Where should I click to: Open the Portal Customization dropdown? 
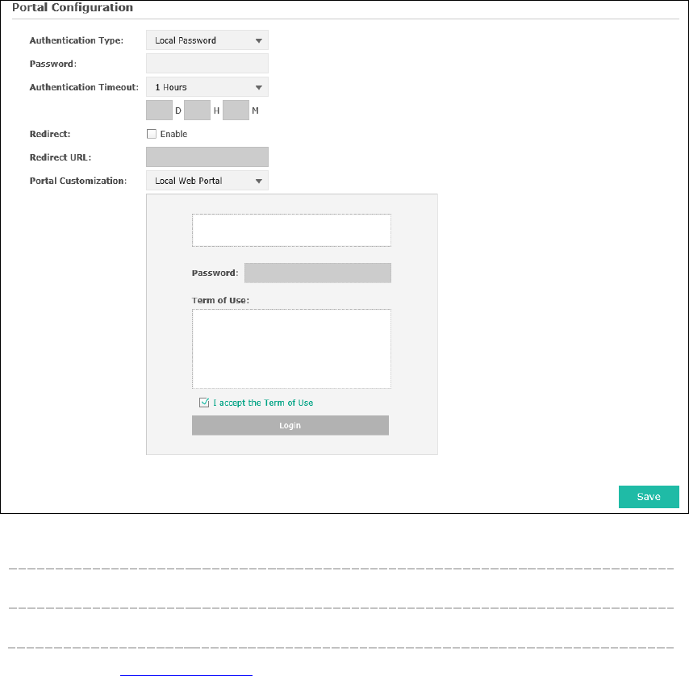207,181
